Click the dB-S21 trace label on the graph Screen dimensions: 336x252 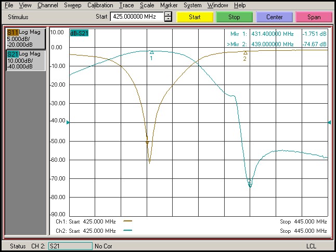tap(79, 33)
